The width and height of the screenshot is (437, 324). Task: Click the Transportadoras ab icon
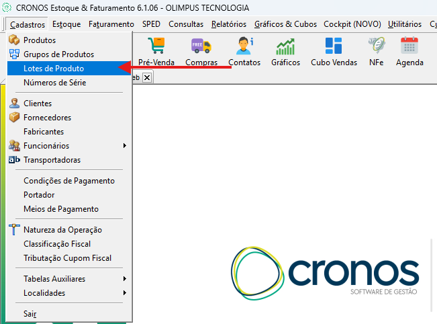[x=14, y=159]
